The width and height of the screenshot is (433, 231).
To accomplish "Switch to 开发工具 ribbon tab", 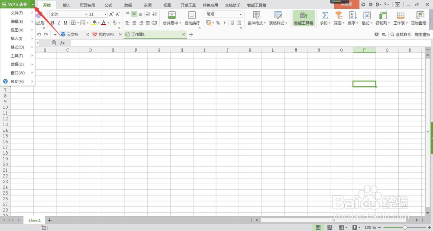I will point(188,5).
